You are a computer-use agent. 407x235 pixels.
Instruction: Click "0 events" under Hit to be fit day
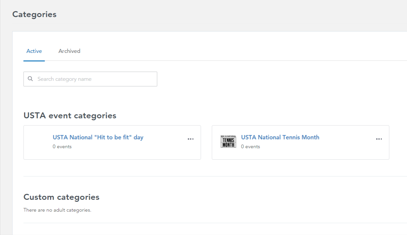tap(62, 147)
